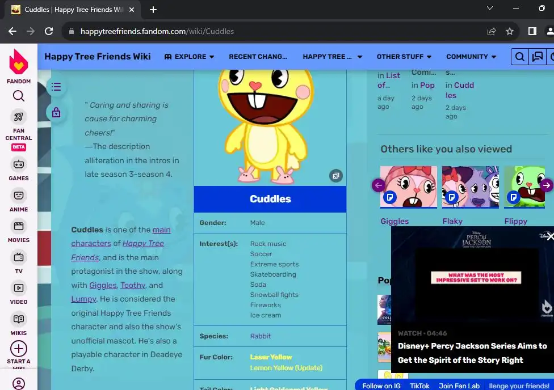Image resolution: width=554 pixels, height=390 pixels.
Task: Expand the Happy Tree dropdown menu
Action: [x=332, y=57]
